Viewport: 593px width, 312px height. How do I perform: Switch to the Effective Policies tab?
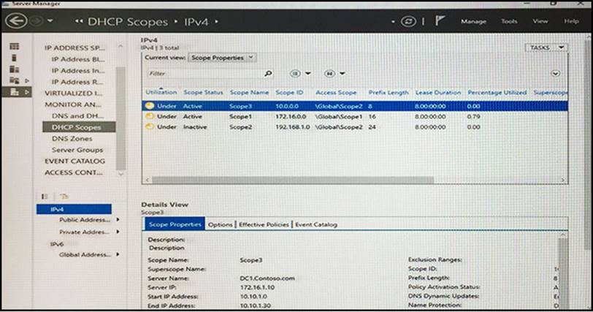click(x=264, y=225)
